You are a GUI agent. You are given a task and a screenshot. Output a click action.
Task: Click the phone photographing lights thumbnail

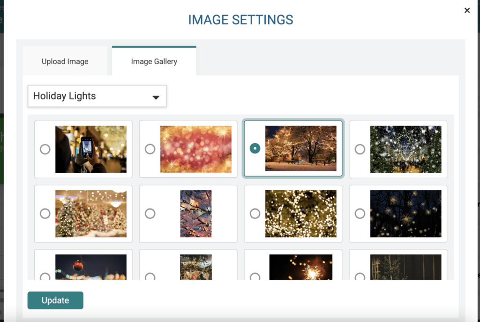click(x=91, y=149)
